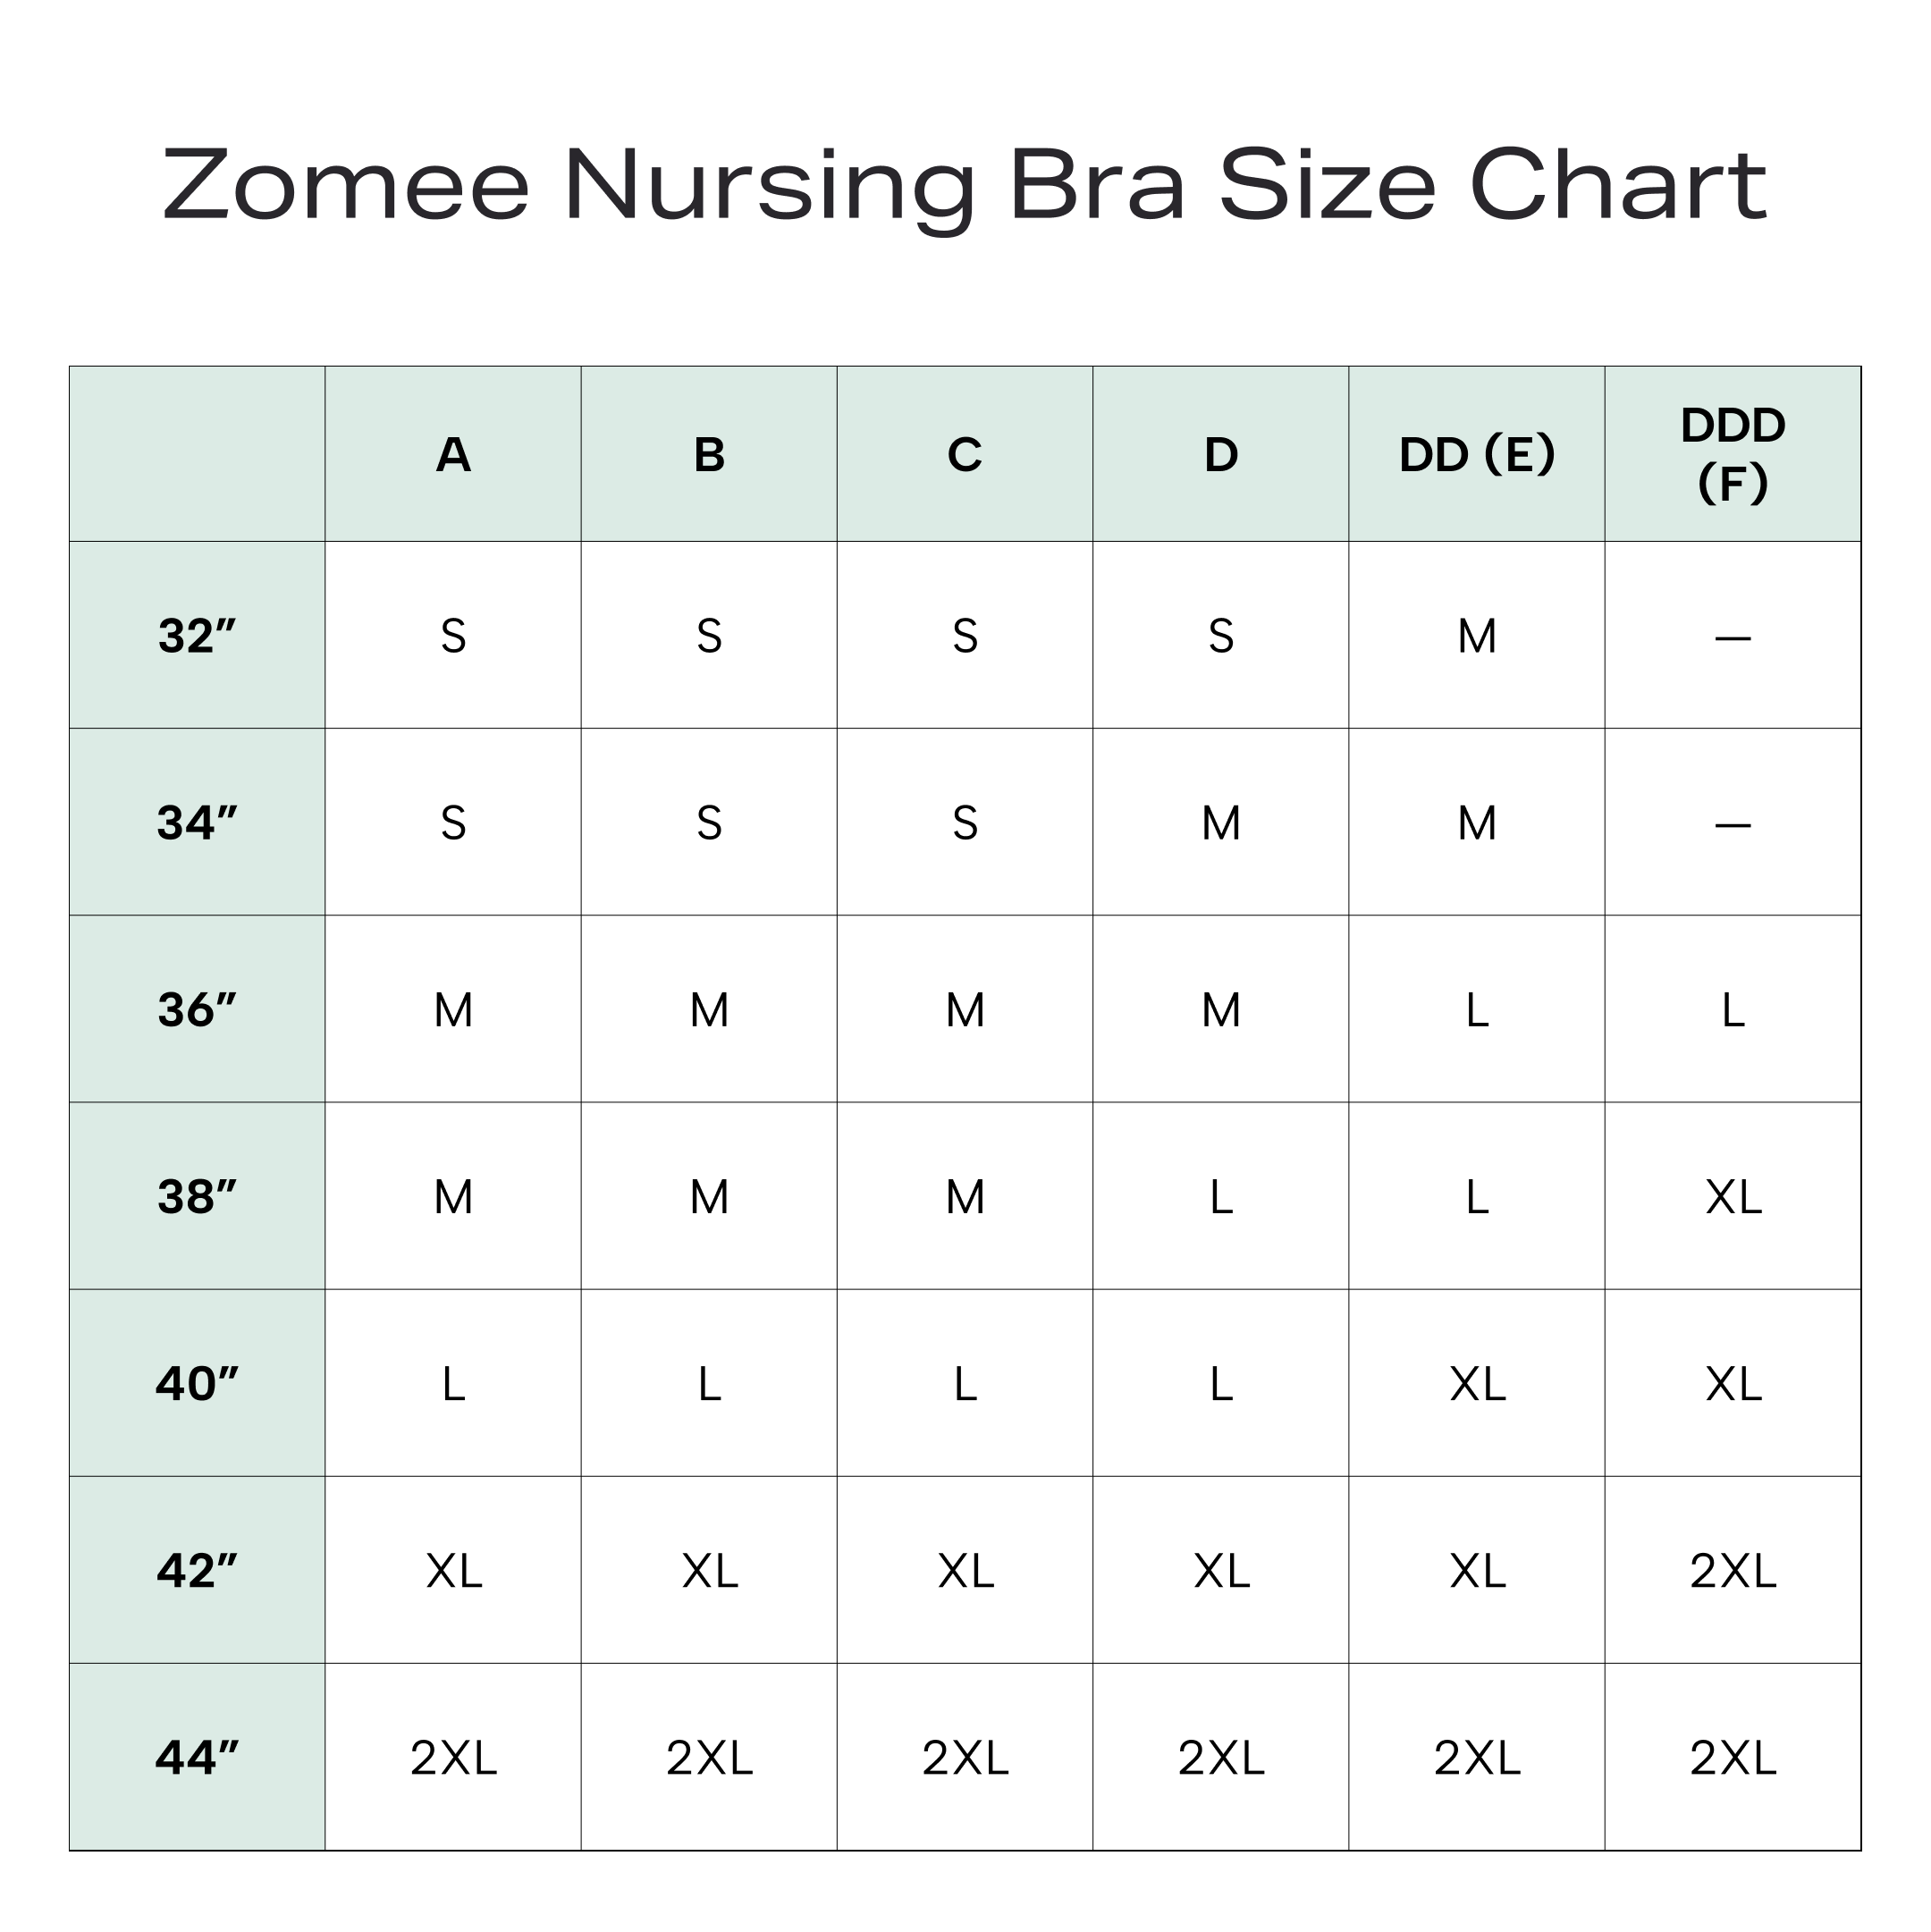Select the 44″ band size row header
1931x1932 pixels.
click(x=197, y=1758)
